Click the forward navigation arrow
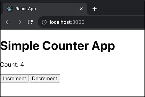Image resolution: width=145 pixels, height=97 pixels. (x=19, y=22)
